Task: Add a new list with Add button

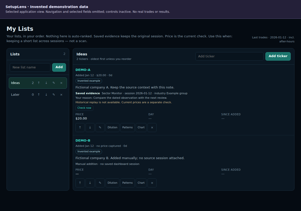Action: pyautogui.click(x=59, y=67)
